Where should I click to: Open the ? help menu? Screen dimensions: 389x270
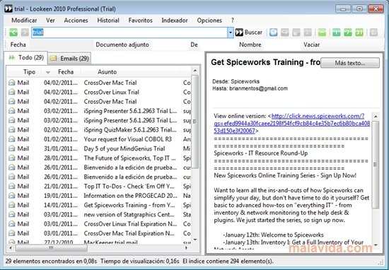[233, 20]
